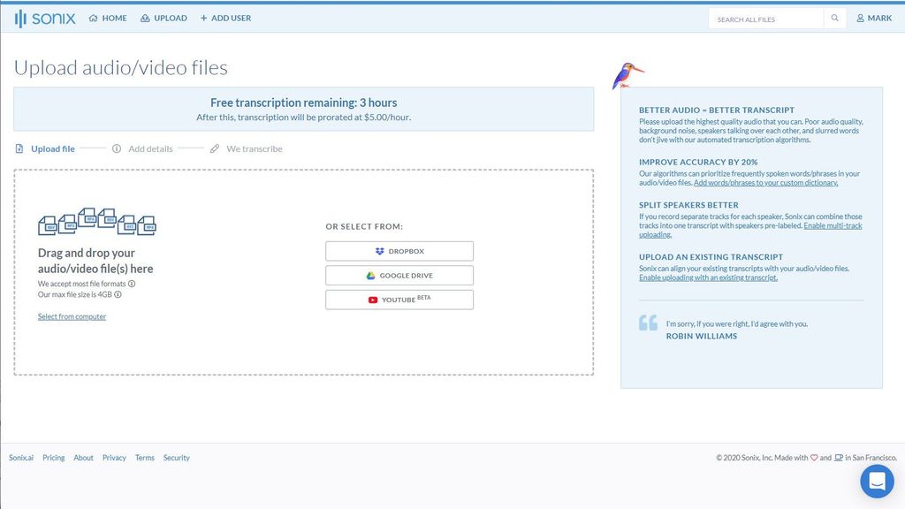Click the Sonix logo icon
This screenshot has height=509, width=905.
point(19,17)
